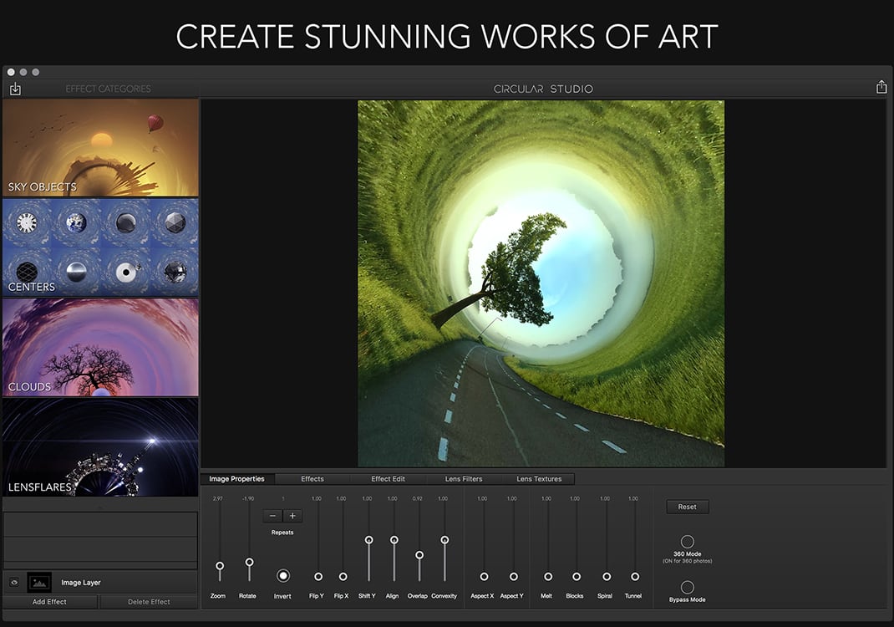Enable 360 Mode toggle
This screenshot has height=627, width=894.
[687, 542]
